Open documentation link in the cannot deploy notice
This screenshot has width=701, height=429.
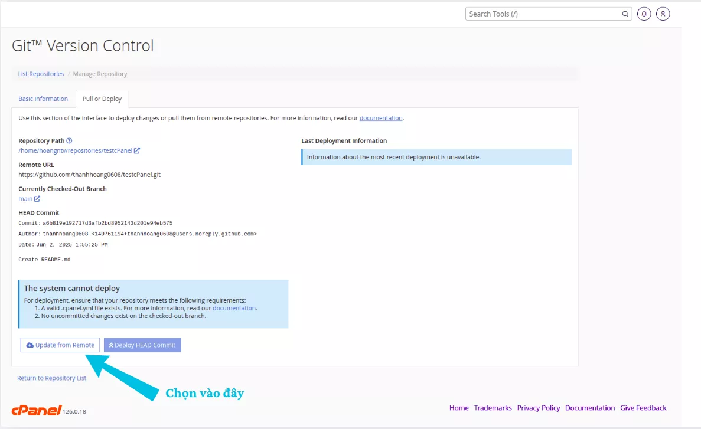(234, 308)
